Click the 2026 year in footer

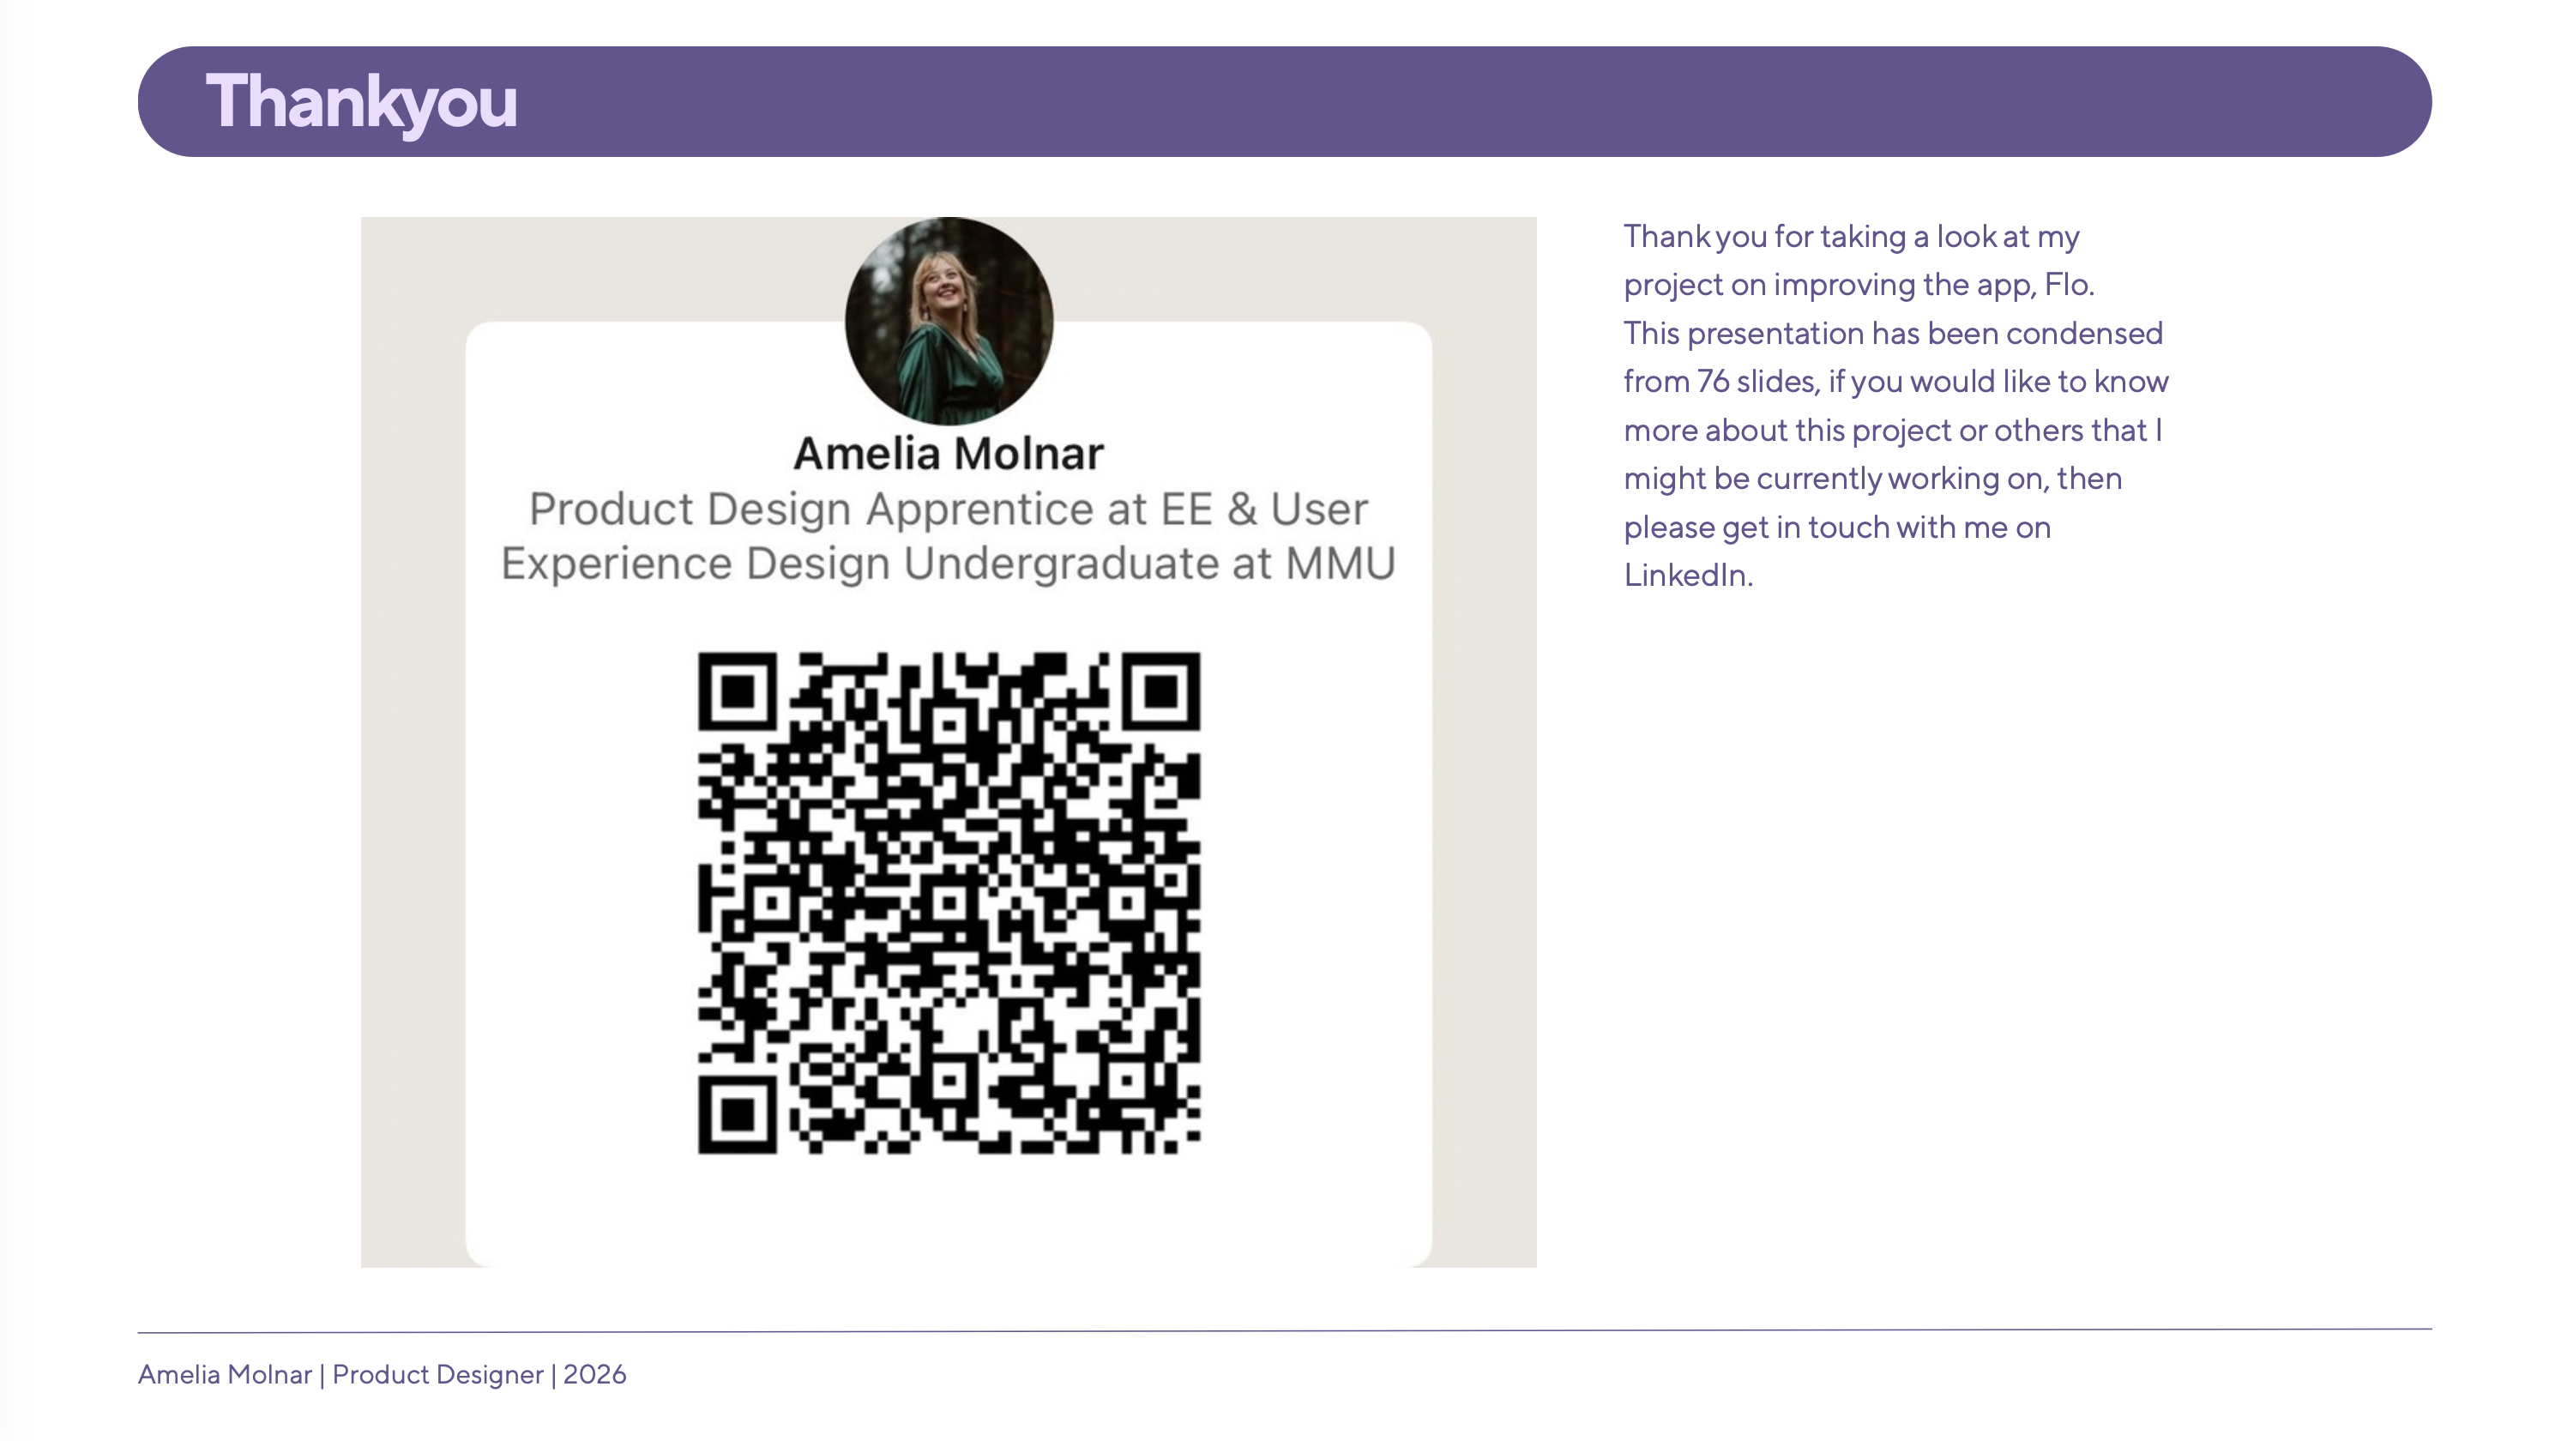594,1374
